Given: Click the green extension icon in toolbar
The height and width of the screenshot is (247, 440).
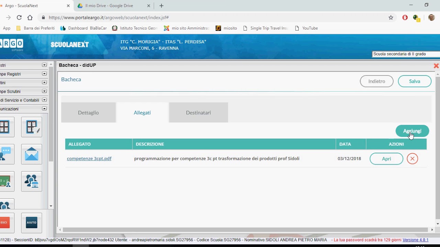Looking at the screenshot, I should coord(416,17).
